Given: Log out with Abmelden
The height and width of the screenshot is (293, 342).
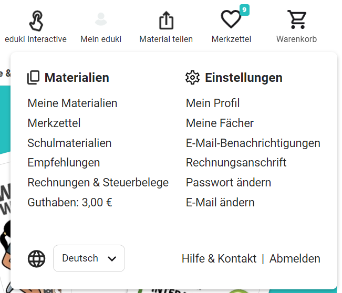Looking at the screenshot, I should [295, 259].
